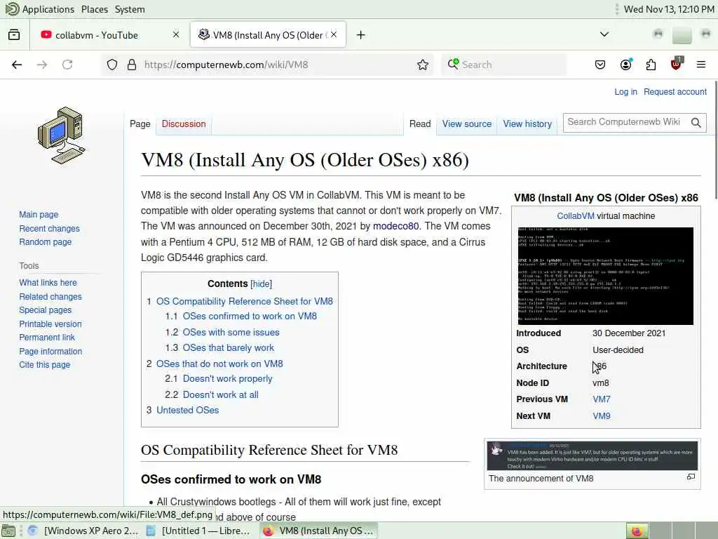
Task: Go to the Main page link
Action: pyautogui.click(x=39, y=215)
